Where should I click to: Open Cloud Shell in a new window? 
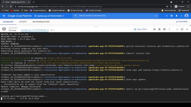[x=182, y=29]
